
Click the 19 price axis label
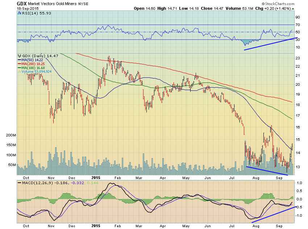pyautogui.click(x=297, y=94)
